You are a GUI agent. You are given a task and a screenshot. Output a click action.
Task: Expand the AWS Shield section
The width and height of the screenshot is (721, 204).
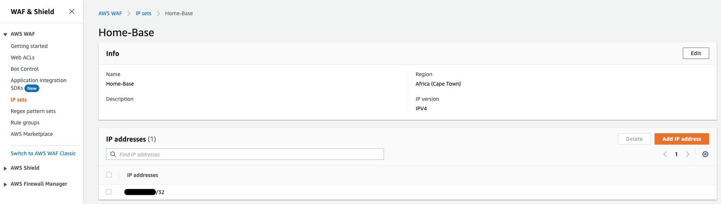click(x=5, y=168)
